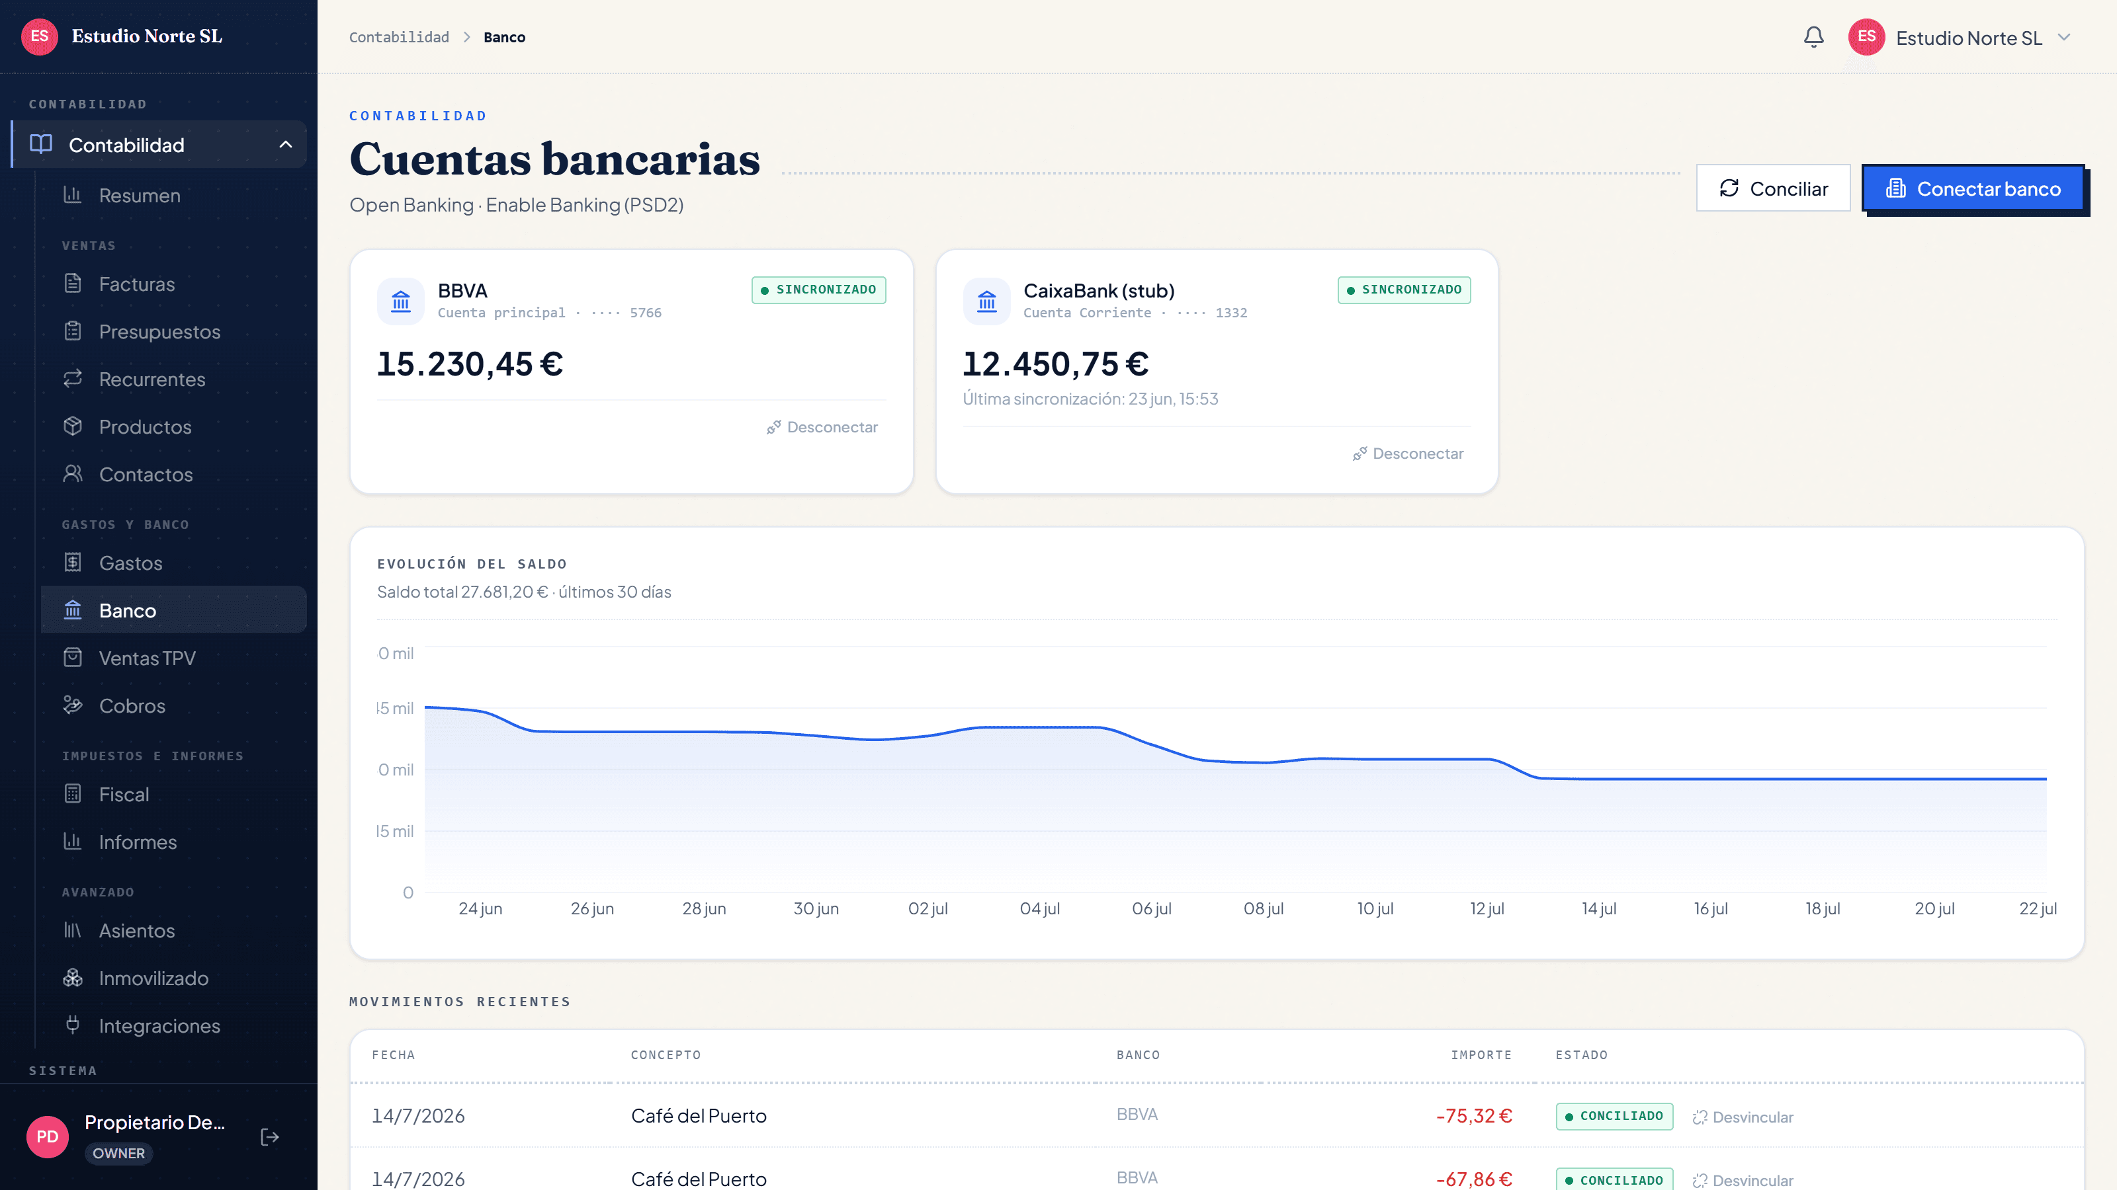
Task: Disconnect the CaixaBank (stub) account
Action: pyautogui.click(x=1408, y=454)
